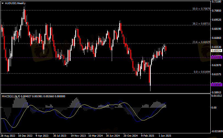The image size is (223, 138).
Task: Click price scale value 0.68190
Action: click(x=217, y=29)
